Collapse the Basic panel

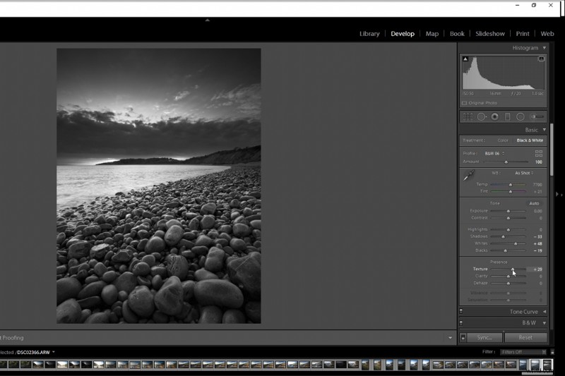pos(545,130)
